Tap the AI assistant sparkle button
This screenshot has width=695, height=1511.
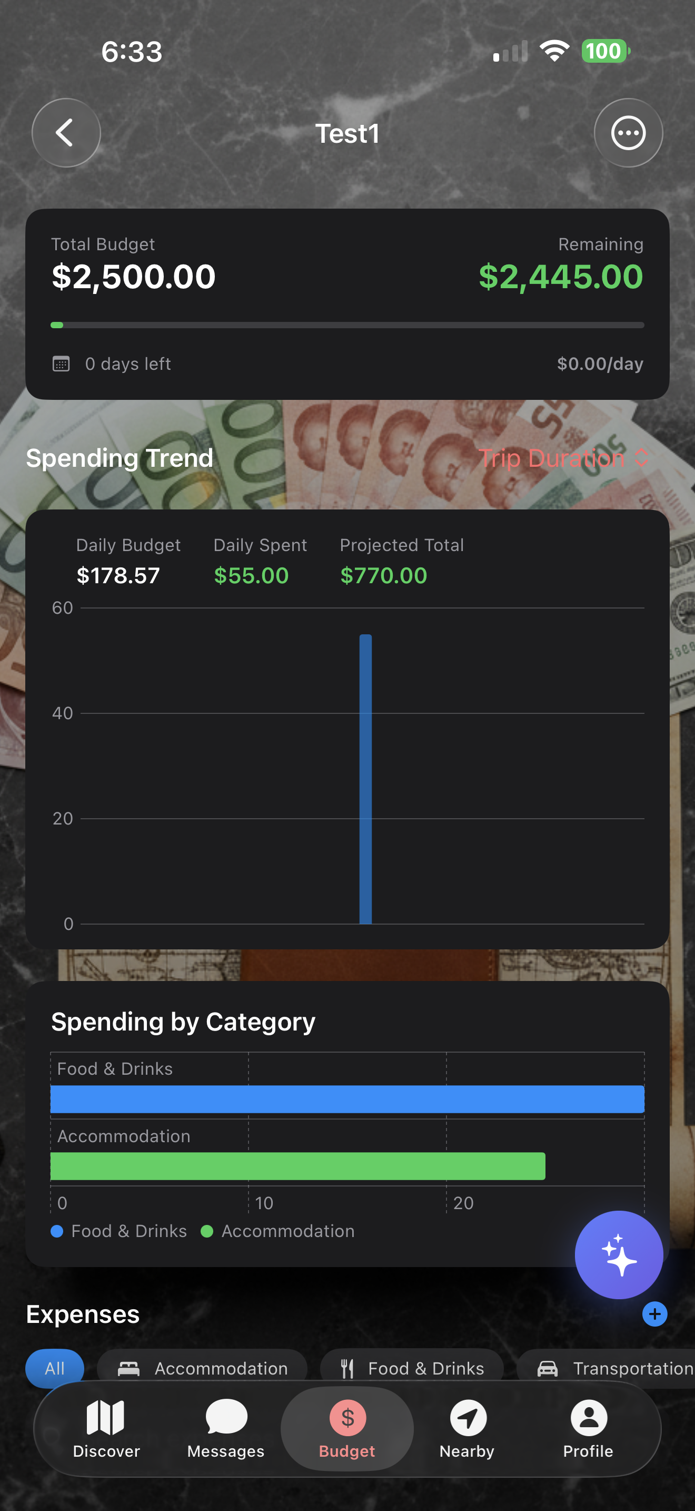(x=619, y=1253)
